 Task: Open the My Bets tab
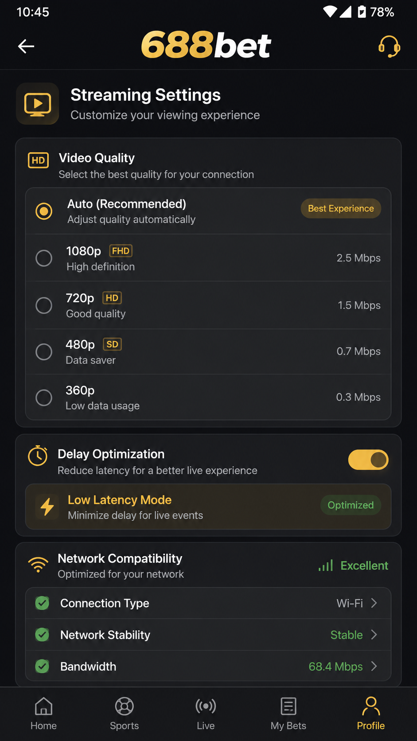[288, 713]
